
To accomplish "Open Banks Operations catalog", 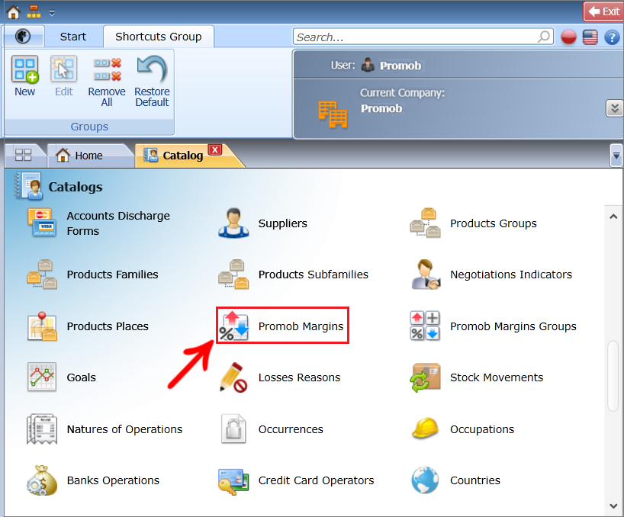I will point(93,480).
